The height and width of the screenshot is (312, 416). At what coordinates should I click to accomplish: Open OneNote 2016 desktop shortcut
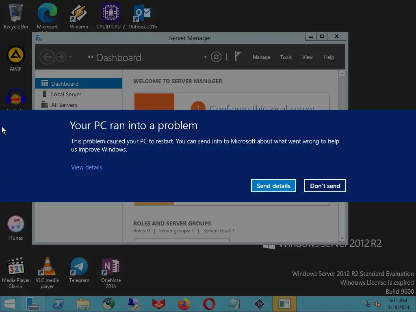tap(111, 273)
